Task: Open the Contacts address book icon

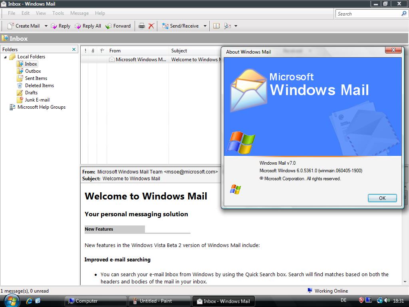Action: click(x=216, y=26)
